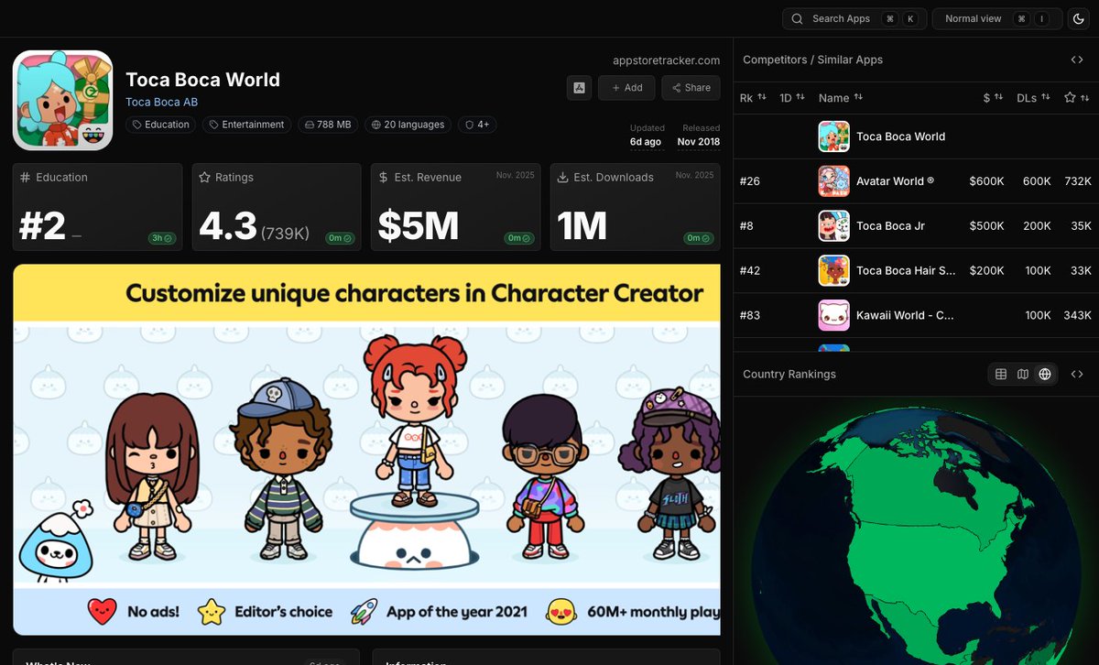Viewport: 1099px width, 665px height.
Task: Click the share icon inside the Share button
Action: pos(678,87)
